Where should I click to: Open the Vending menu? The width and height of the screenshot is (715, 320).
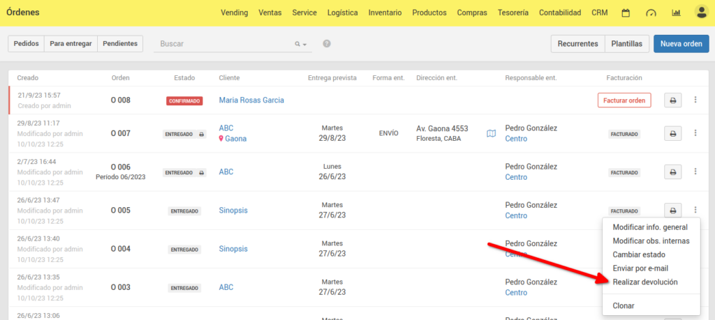[x=235, y=13]
